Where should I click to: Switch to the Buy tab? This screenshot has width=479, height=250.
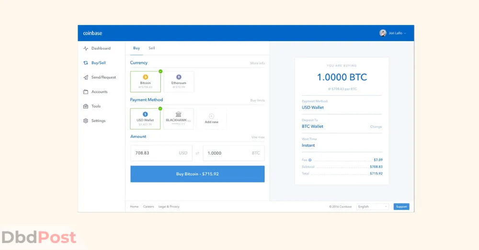tap(137, 48)
